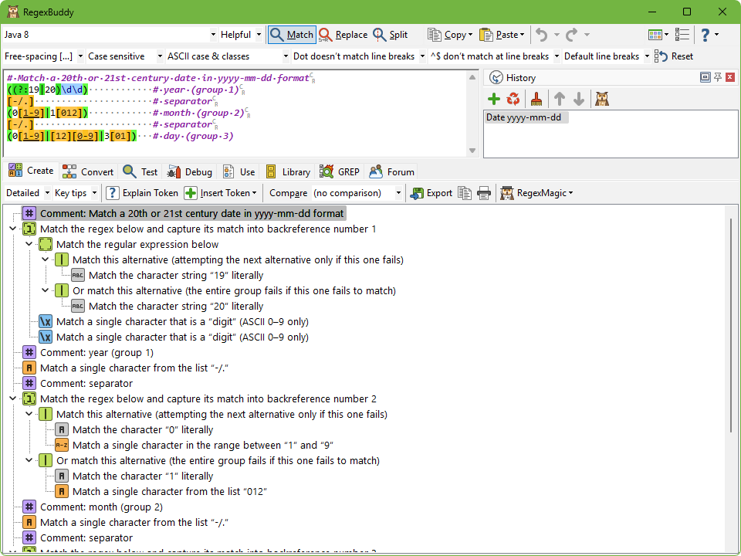Click scroll-down arrow of regex editor
Screen dimensions: 741x556
[x=472, y=151]
